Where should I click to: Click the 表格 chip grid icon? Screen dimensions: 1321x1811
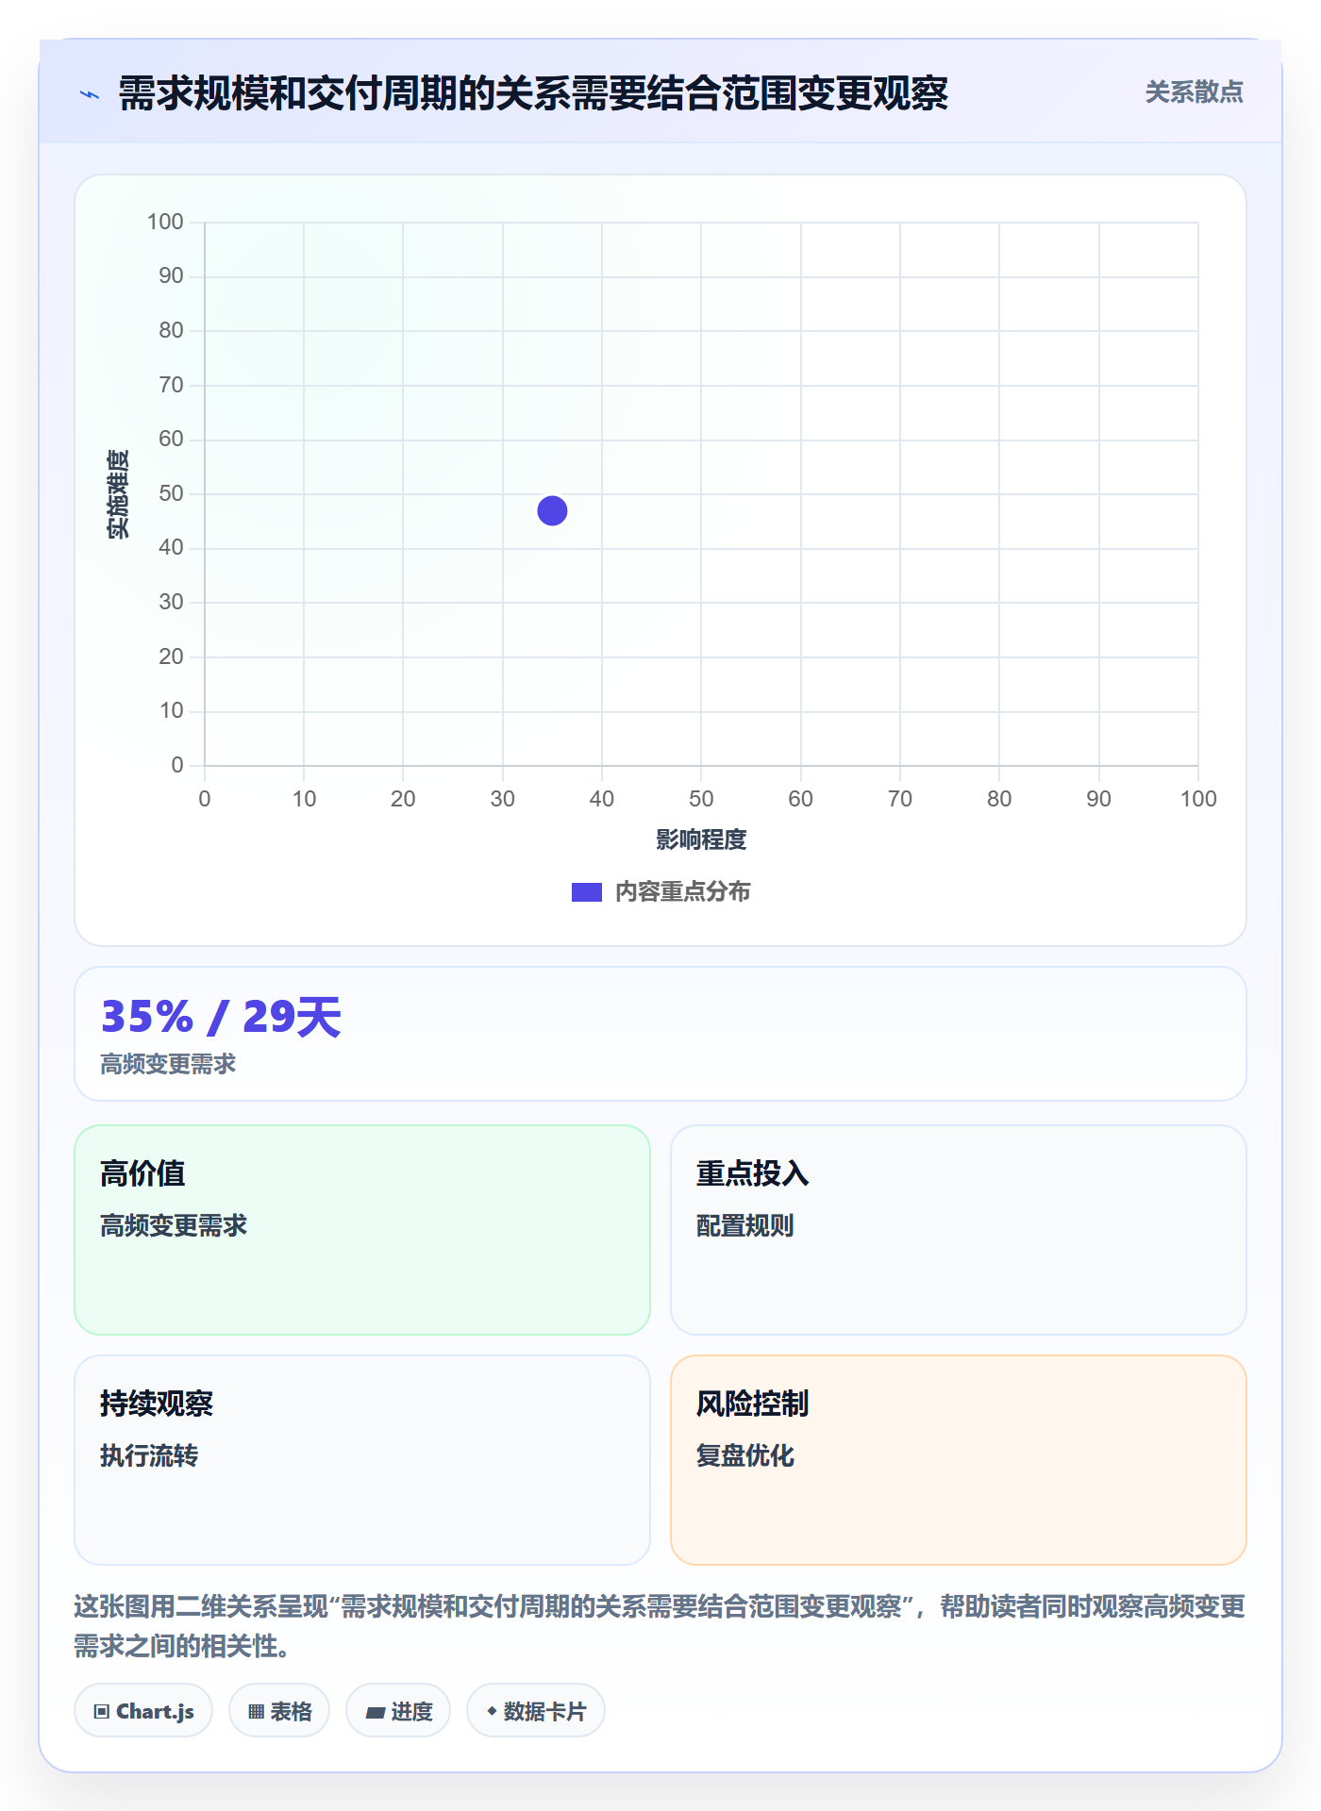(x=256, y=1711)
